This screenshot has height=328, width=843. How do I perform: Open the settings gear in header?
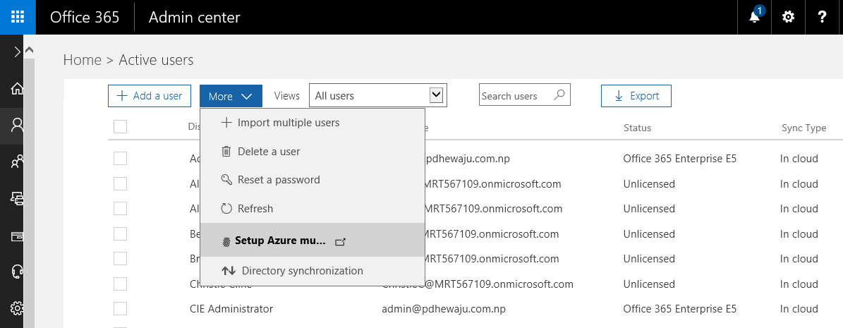click(x=788, y=17)
